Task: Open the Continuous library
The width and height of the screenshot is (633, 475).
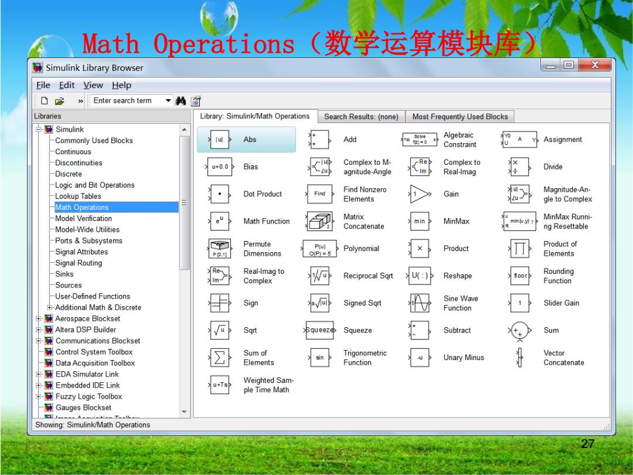Action: tap(73, 152)
